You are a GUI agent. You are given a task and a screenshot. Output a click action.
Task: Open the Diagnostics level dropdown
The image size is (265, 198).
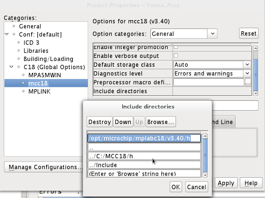click(x=247, y=73)
